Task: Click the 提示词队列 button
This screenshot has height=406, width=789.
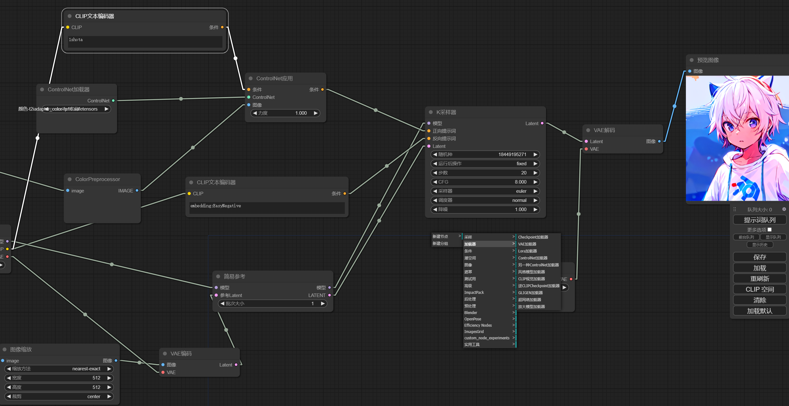Action: pos(759,220)
